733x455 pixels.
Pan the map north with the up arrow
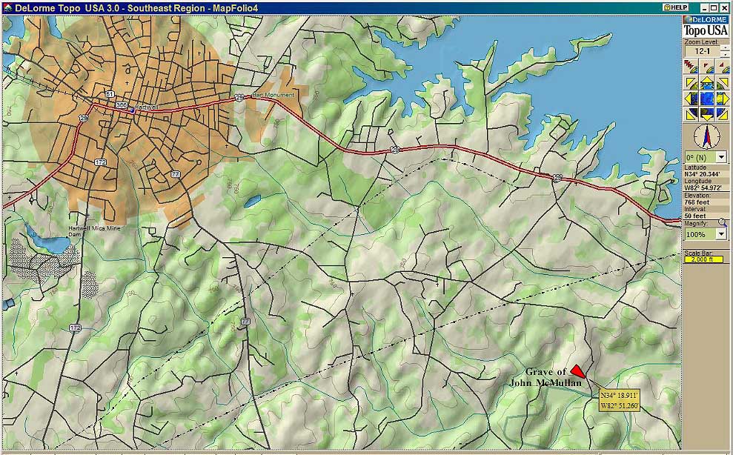pyautogui.click(x=707, y=84)
